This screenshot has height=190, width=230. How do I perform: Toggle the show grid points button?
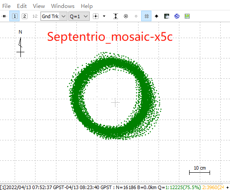pos(147,16)
